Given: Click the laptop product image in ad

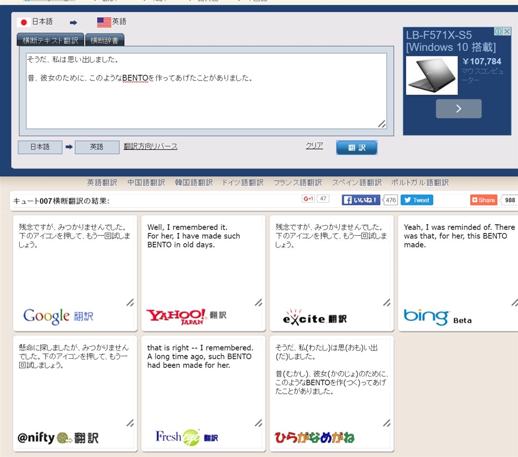Looking at the screenshot, I should (432, 75).
